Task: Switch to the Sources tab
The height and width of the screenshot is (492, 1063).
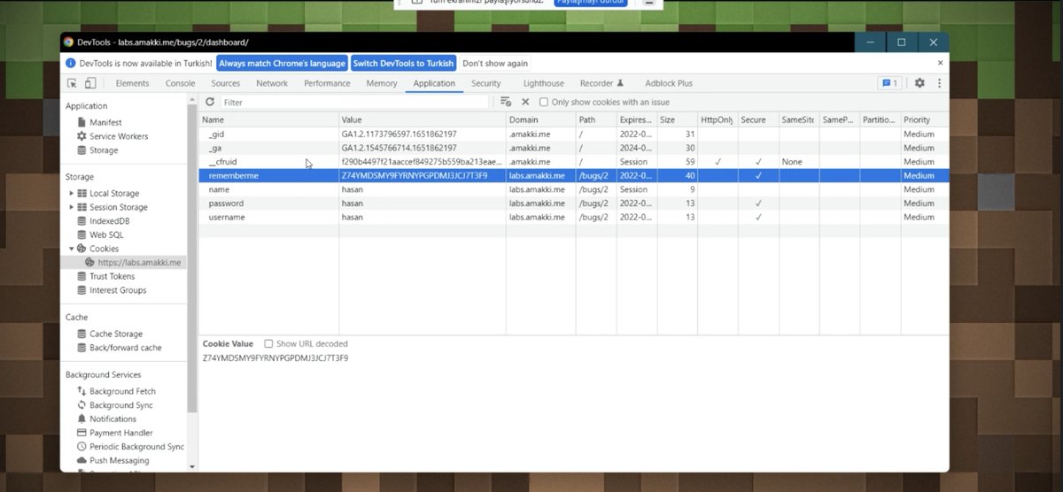Action: 226,83
